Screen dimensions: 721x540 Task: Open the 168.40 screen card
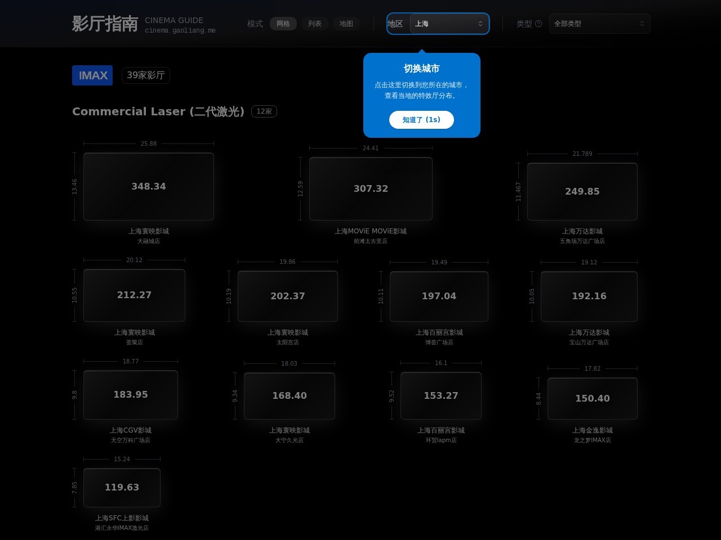click(290, 396)
